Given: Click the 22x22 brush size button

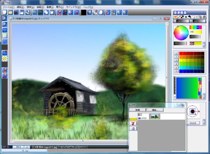Looking at the screenshot, I should [193, 123].
